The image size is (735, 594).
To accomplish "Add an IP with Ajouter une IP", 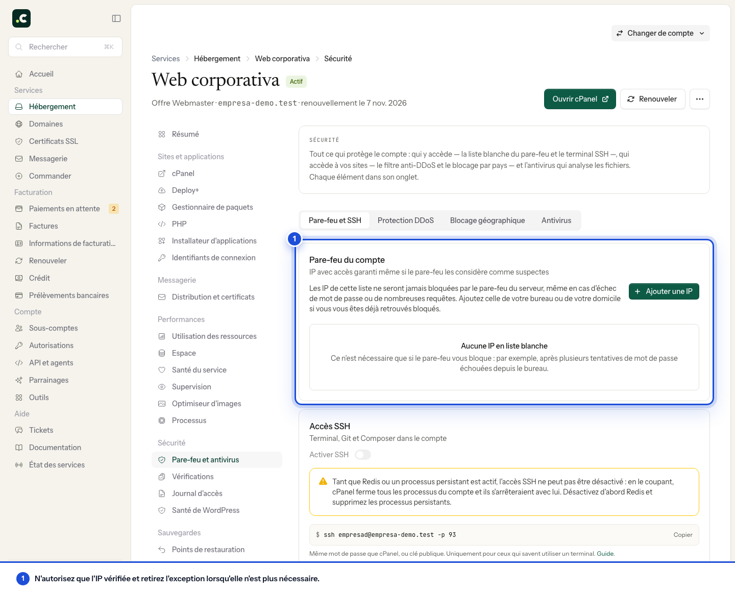I will (664, 291).
